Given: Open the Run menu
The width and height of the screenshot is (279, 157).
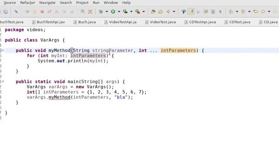Looking at the screenshot, I should coord(96,3).
